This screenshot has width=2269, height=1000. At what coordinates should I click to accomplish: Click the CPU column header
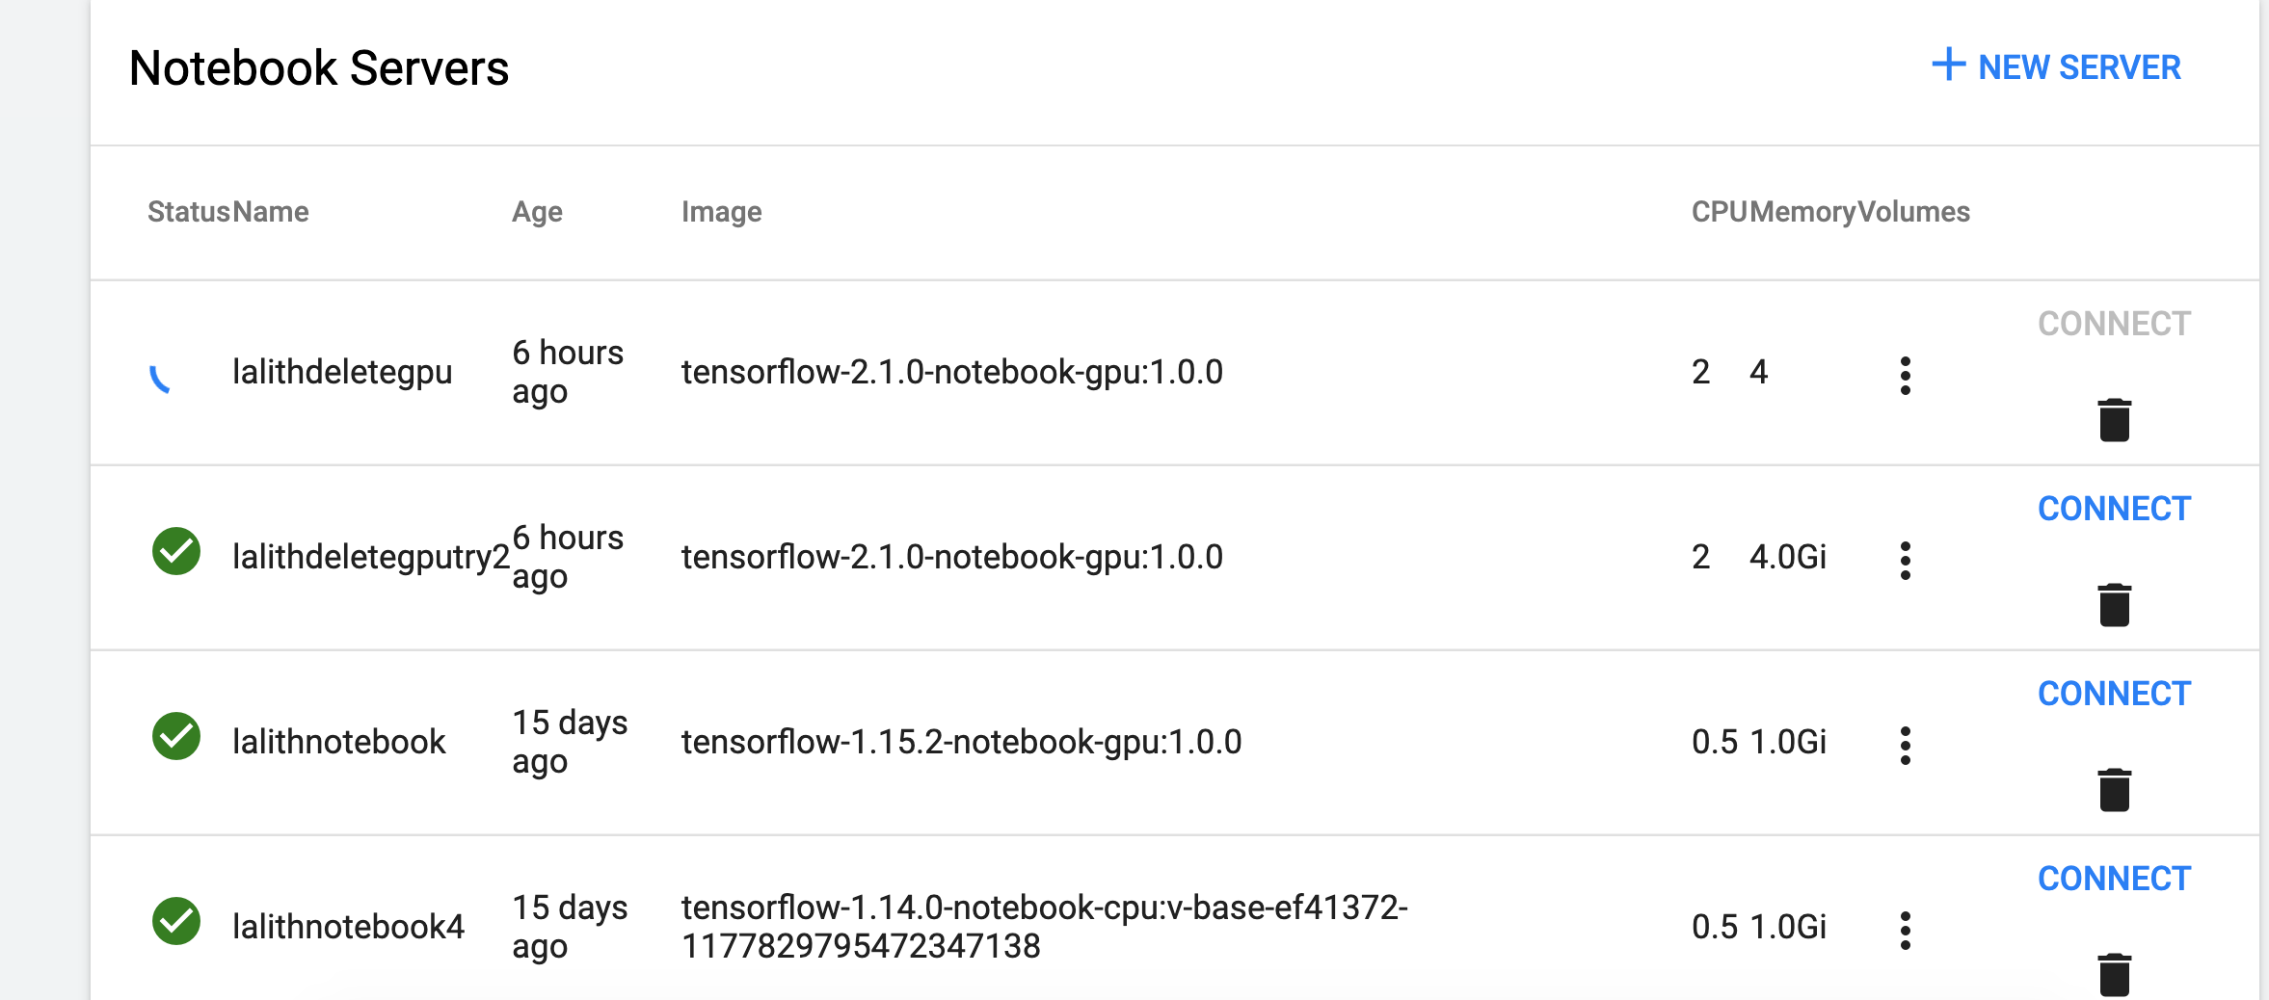(x=1720, y=212)
